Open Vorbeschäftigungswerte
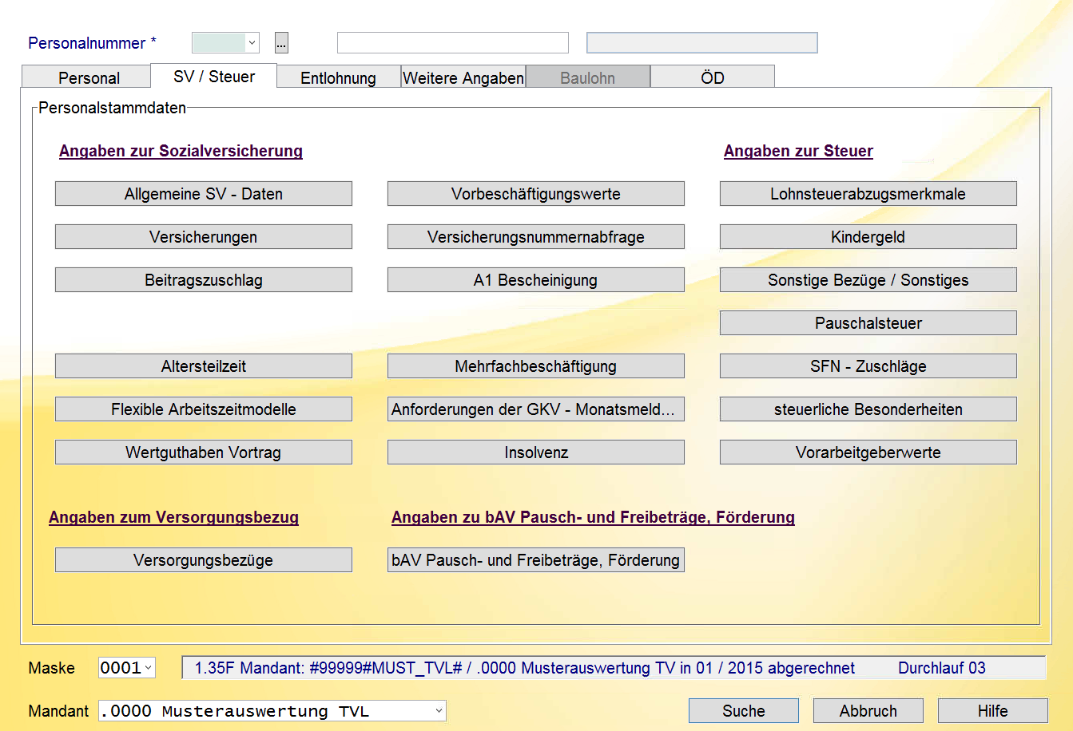The width and height of the screenshot is (1073, 731). 536,194
